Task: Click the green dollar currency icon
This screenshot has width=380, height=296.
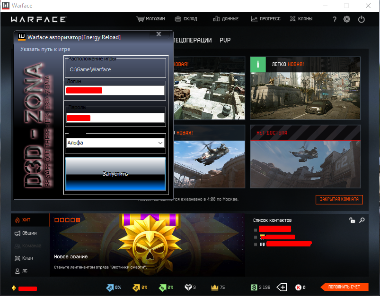Action: (254, 288)
